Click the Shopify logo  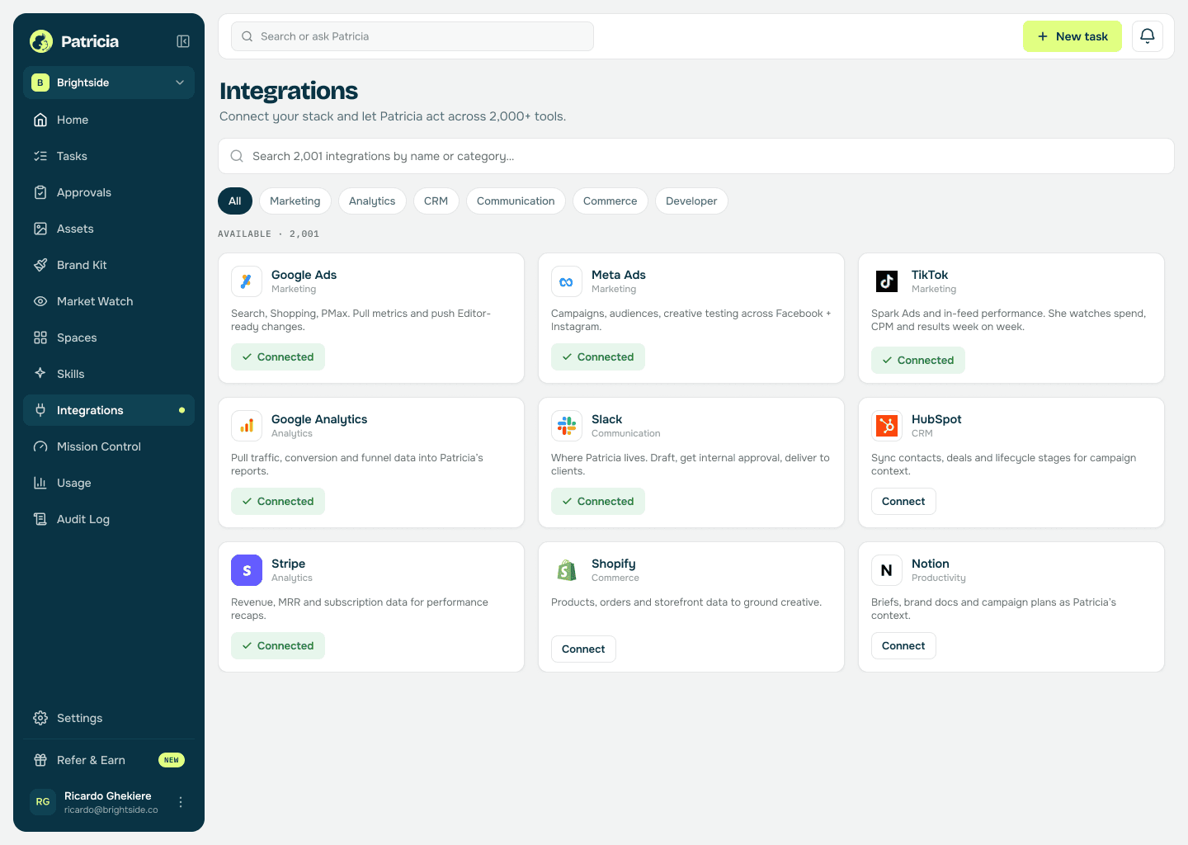pyautogui.click(x=567, y=570)
